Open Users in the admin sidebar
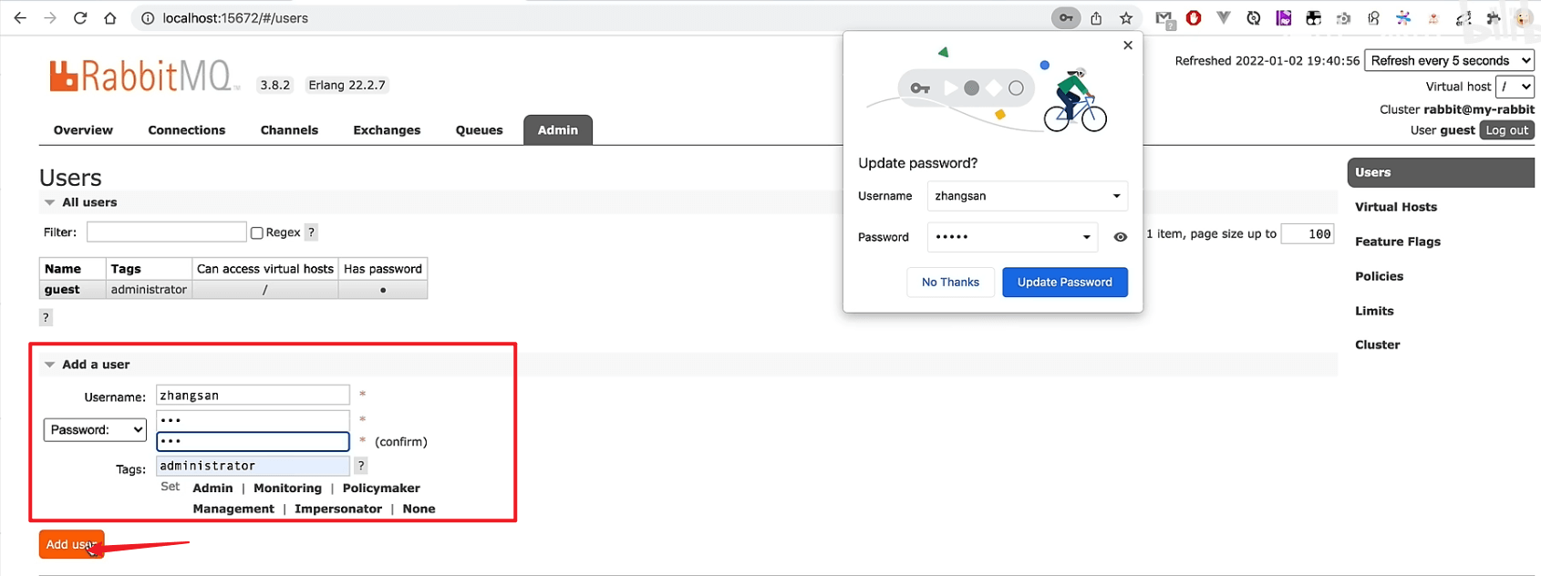Screen dimensions: 1541x576 pyautogui.click(x=1441, y=172)
